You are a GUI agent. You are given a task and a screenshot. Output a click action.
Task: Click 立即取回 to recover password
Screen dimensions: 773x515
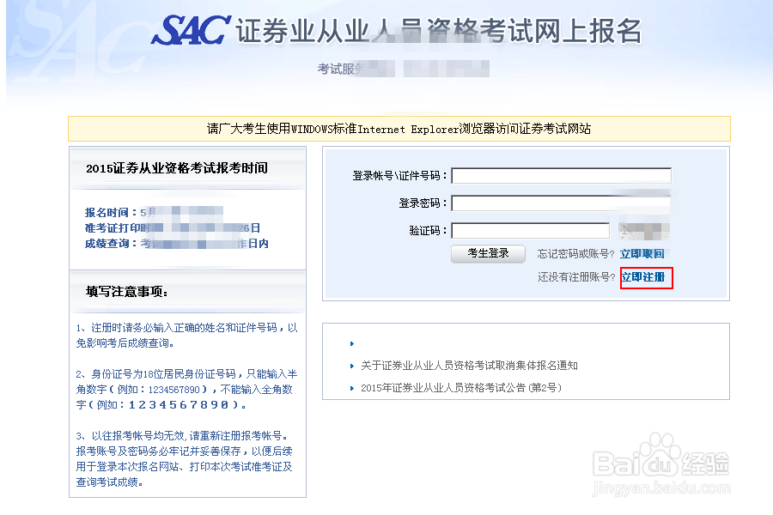(x=646, y=254)
